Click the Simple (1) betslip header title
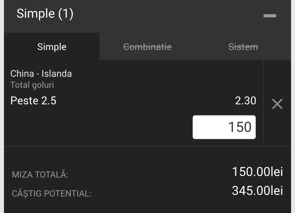This screenshot has height=213, width=295. pyautogui.click(x=45, y=14)
